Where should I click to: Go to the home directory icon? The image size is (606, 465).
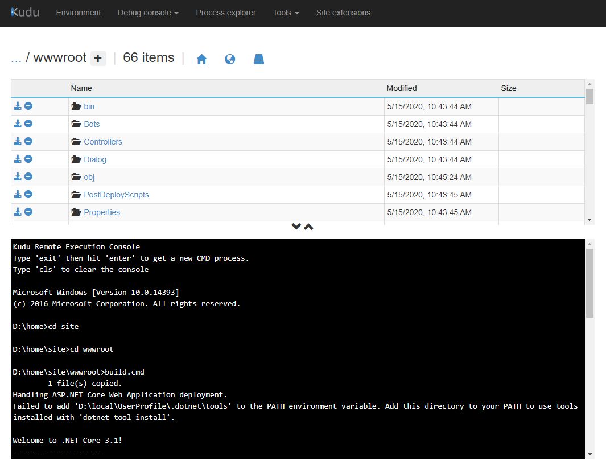tap(201, 59)
